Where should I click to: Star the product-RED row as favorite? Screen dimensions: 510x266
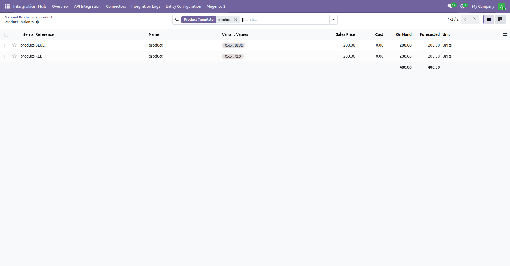tap(15, 56)
